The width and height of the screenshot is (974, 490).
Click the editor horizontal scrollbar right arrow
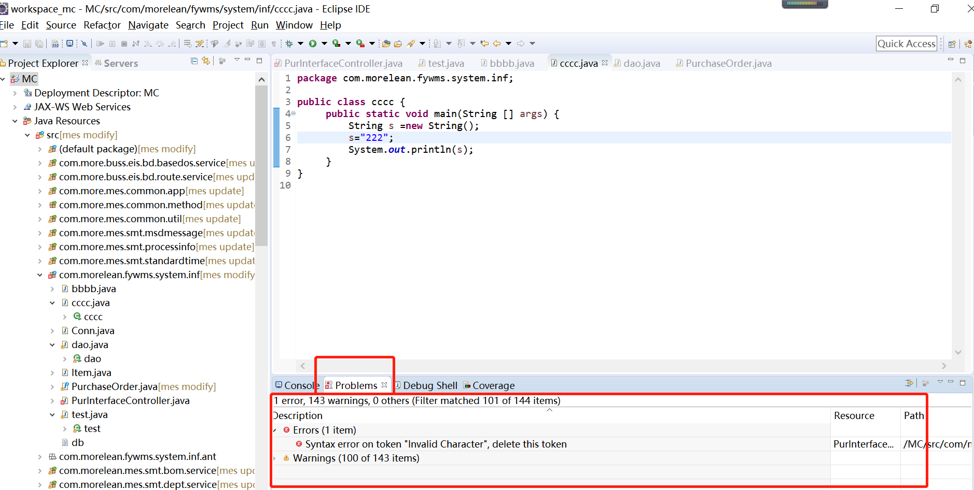click(944, 366)
